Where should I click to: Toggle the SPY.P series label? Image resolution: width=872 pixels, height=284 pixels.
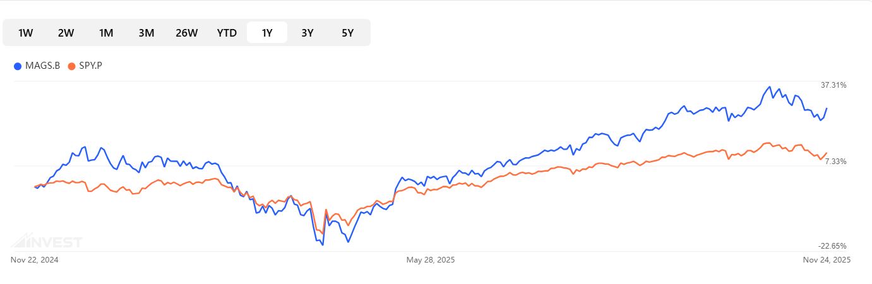tap(90, 66)
